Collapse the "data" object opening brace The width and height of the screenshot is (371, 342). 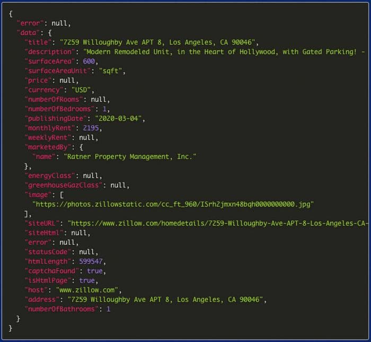(50, 33)
